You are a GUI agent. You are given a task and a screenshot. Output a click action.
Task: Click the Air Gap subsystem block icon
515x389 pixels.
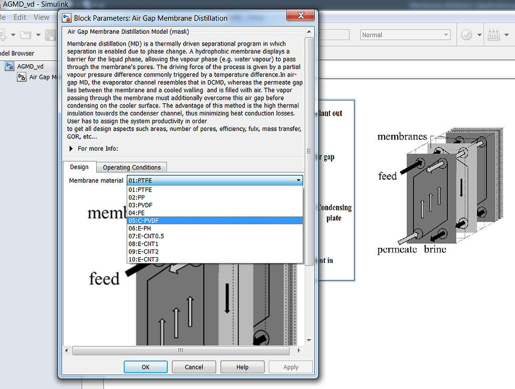coord(22,77)
